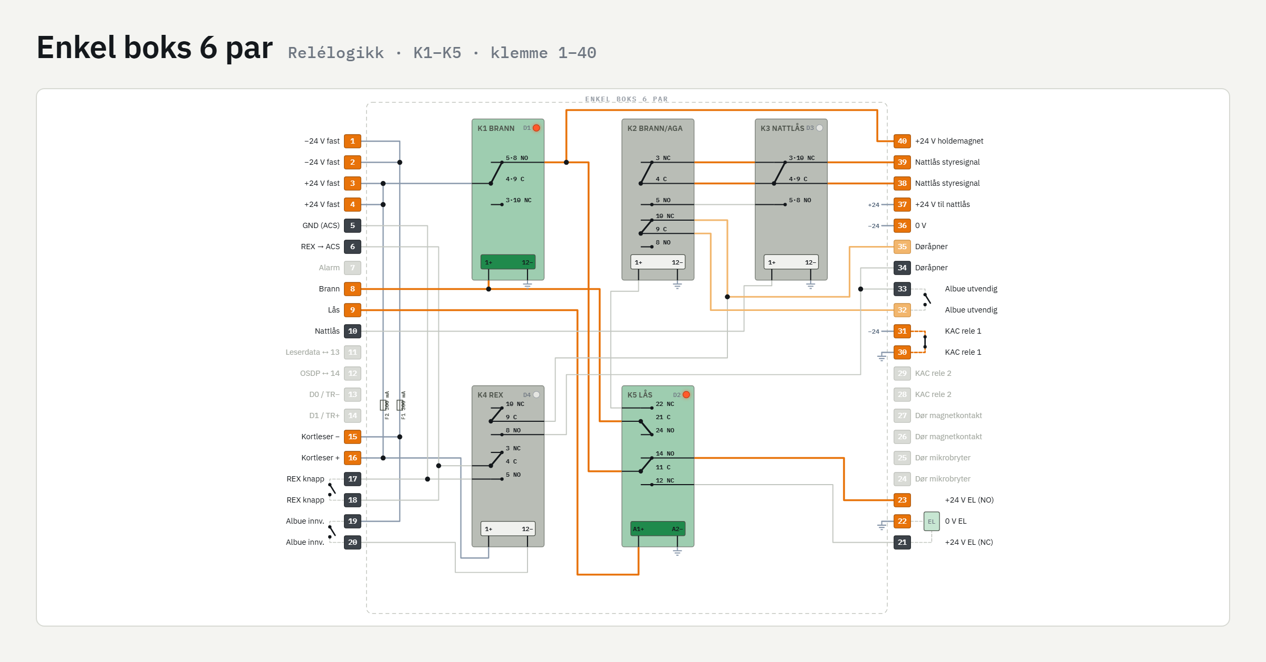Image resolution: width=1266 pixels, height=662 pixels.
Task: Click the KAC rele 1 contact symbol
Action: (x=925, y=342)
